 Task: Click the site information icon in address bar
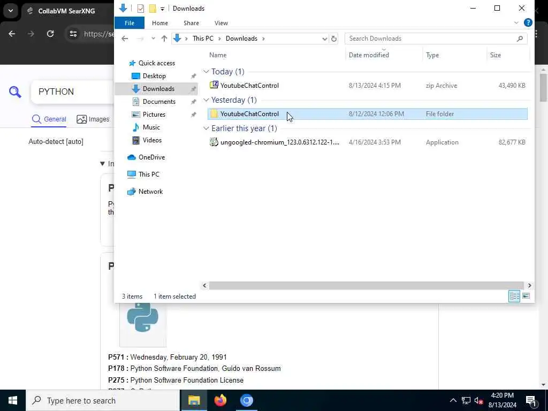click(73, 34)
